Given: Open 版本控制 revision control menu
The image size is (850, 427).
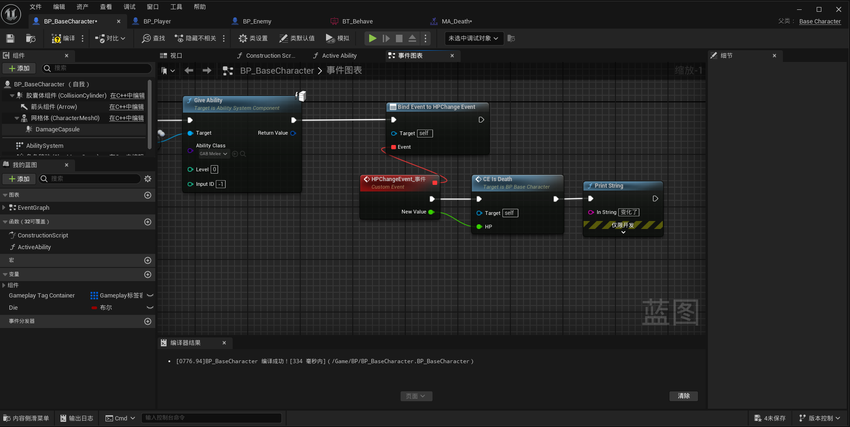Looking at the screenshot, I should [820, 418].
